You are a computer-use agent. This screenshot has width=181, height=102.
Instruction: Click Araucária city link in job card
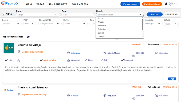(75, 53)
